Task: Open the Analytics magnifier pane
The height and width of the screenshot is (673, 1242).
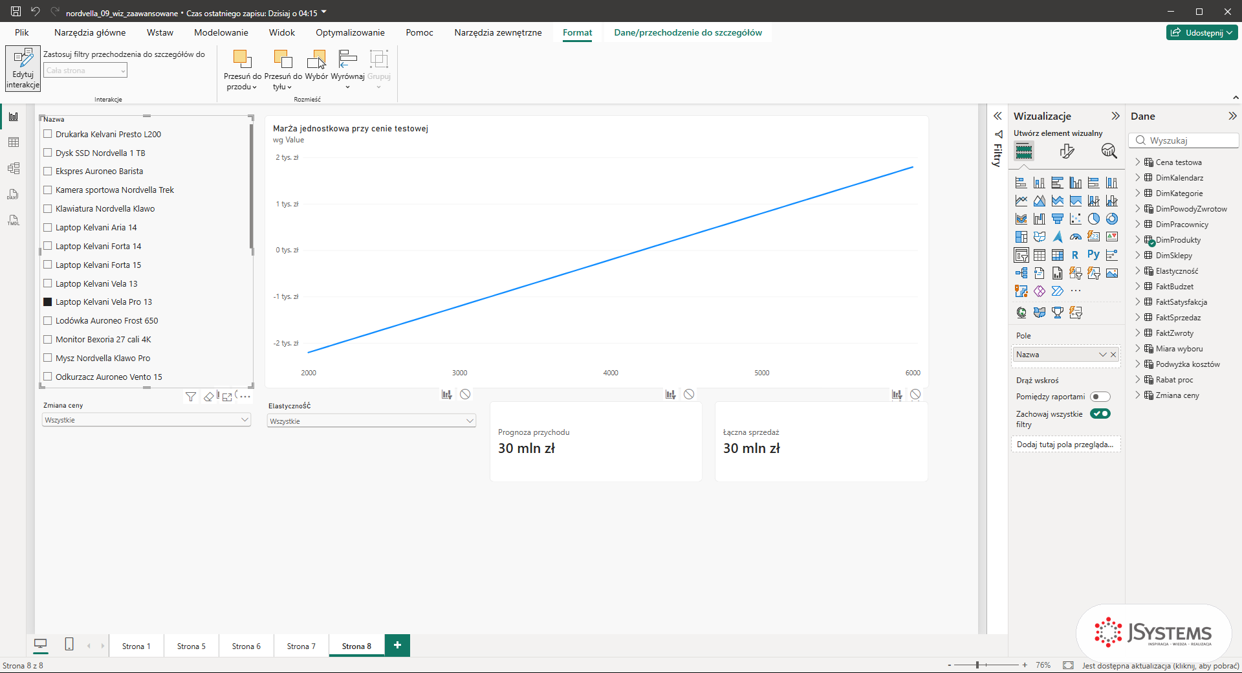Action: pos(1109,151)
